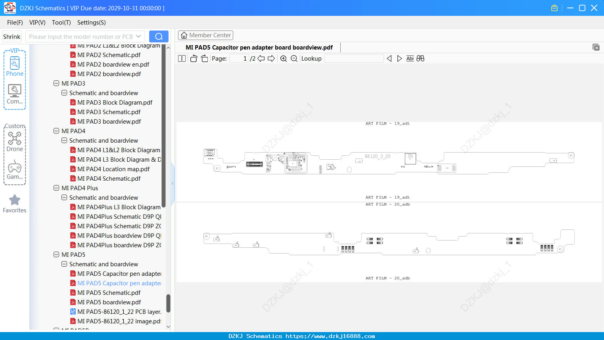604x340 pixels.
Task: Open the model number dropdown arrow
Action: pos(138,36)
